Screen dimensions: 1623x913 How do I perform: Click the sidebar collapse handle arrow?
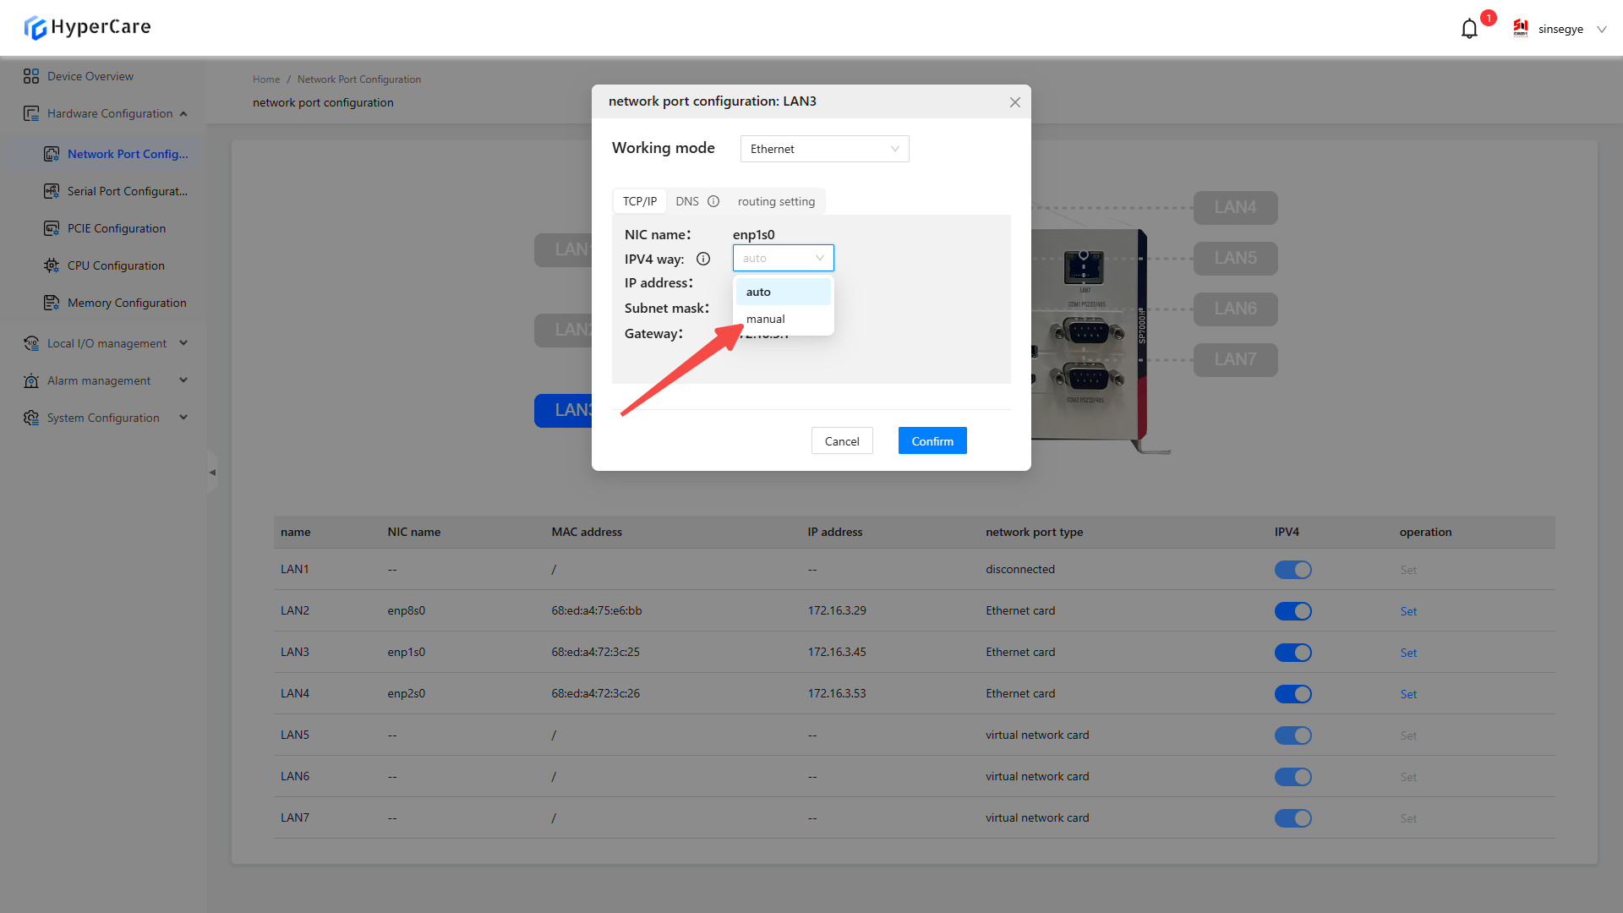point(212,473)
